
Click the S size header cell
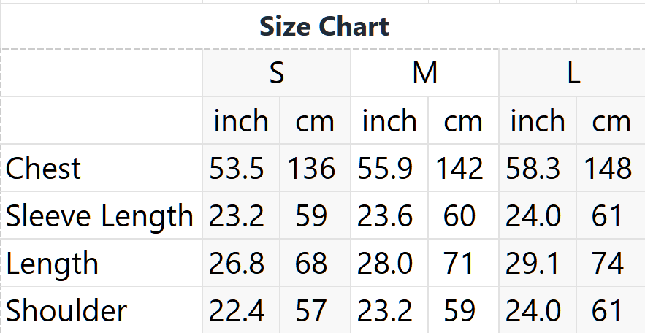tap(276, 73)
